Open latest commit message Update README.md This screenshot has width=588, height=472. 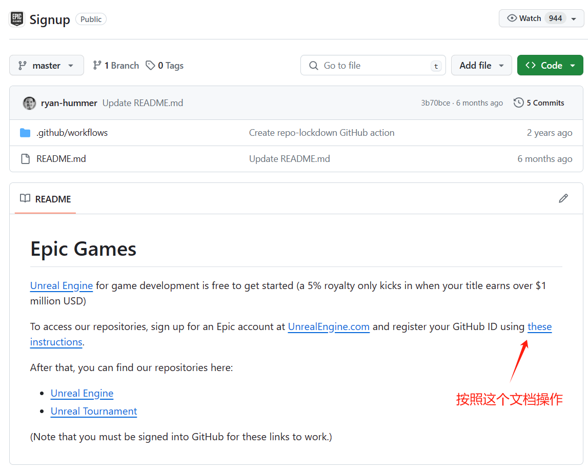pos(143,103)
